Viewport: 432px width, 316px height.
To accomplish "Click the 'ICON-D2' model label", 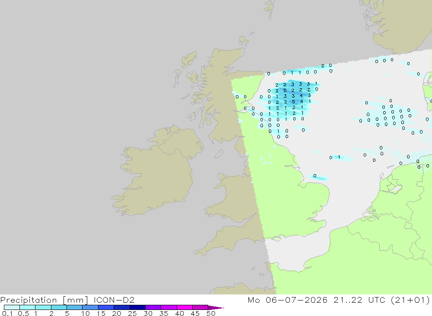I will [x=114, y=300].
